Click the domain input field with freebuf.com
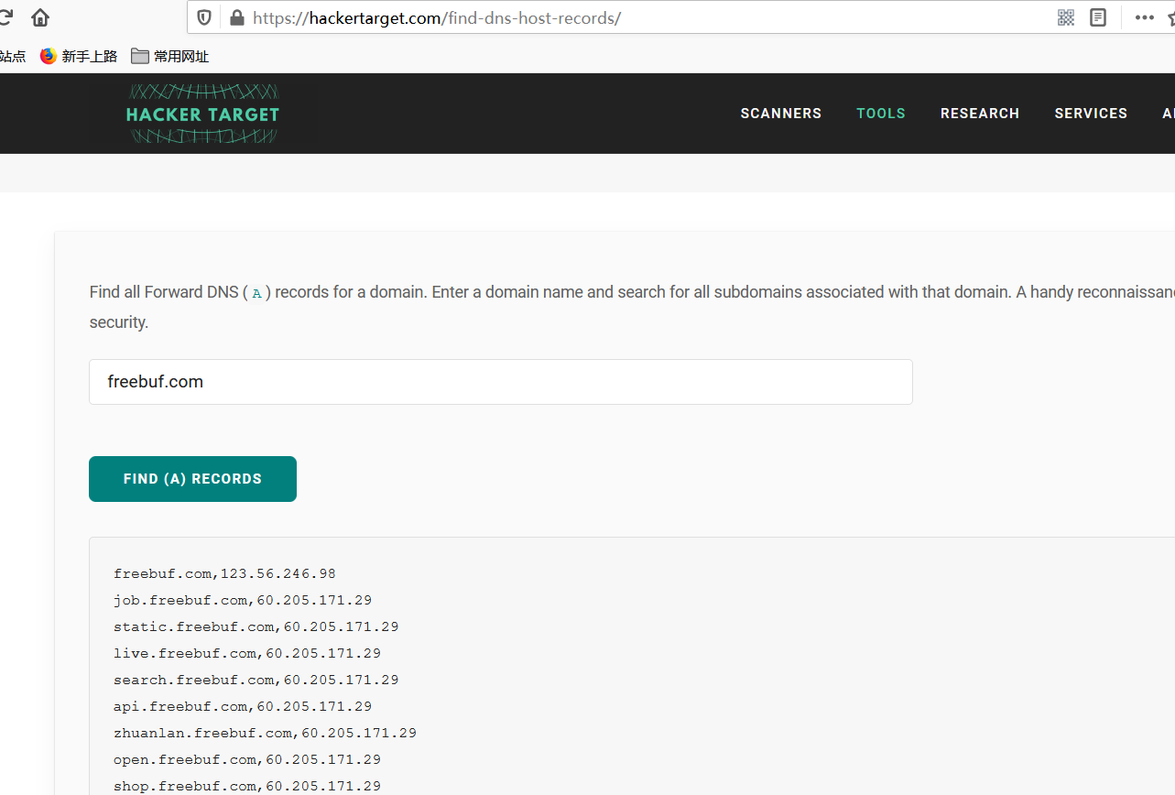 [501, 382]
